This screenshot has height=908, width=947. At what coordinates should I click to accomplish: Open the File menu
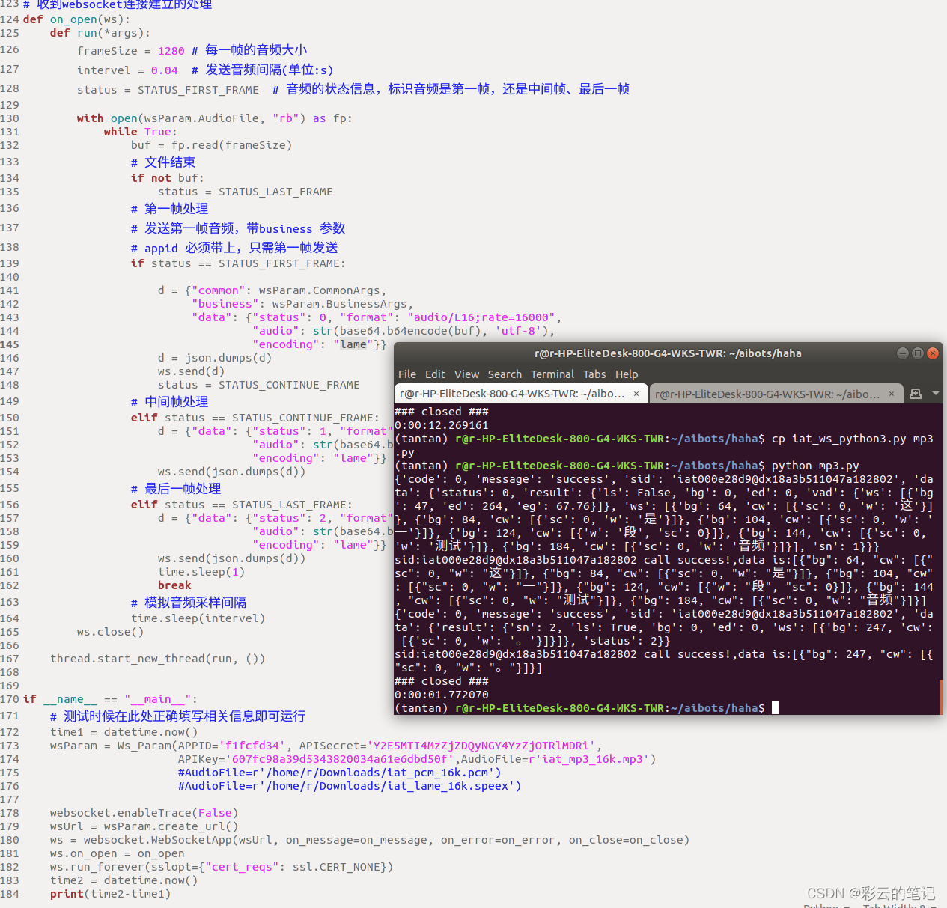click(407, 374)
